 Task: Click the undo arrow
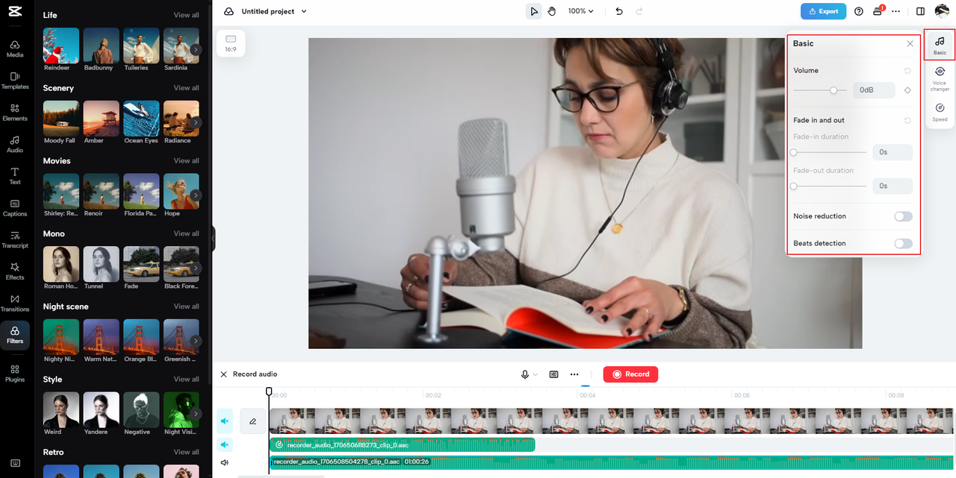[x=618, y=11]
